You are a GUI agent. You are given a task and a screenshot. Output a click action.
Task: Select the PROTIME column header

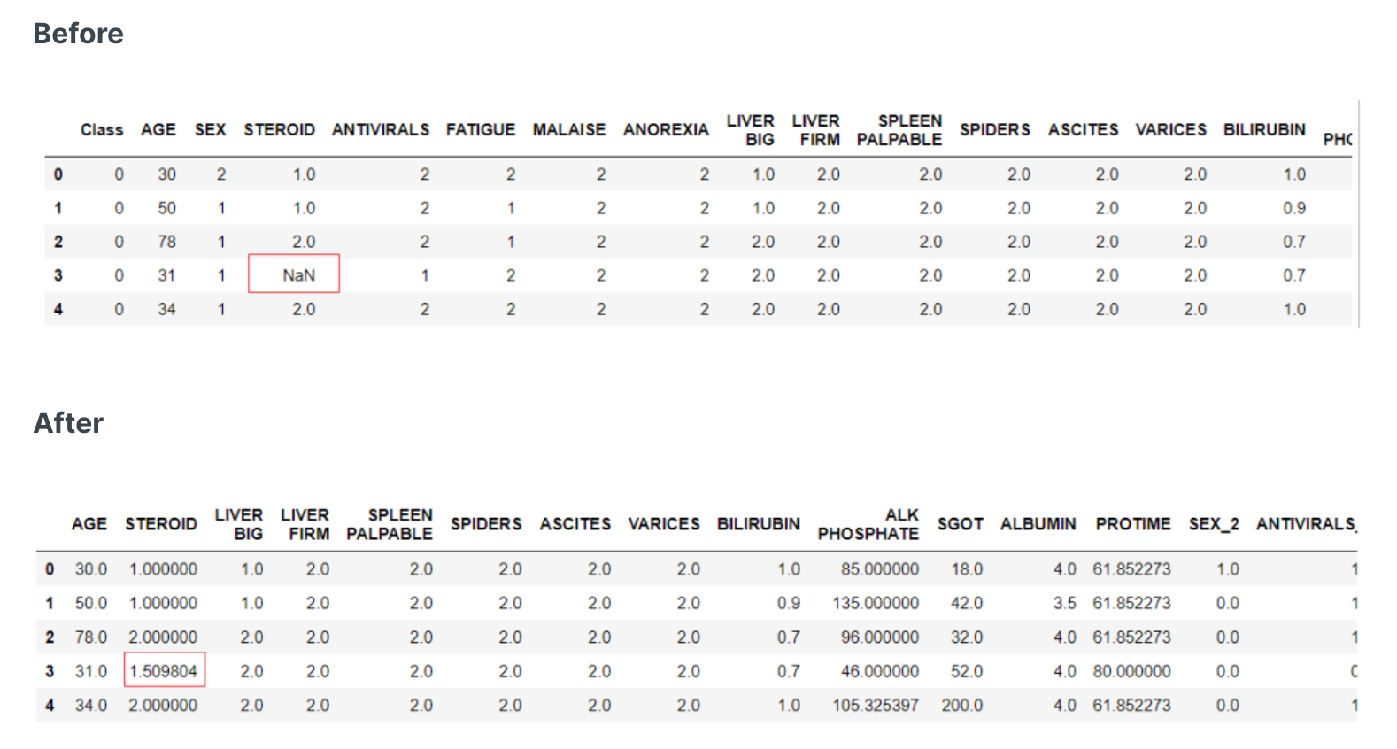coord(1132,524)
